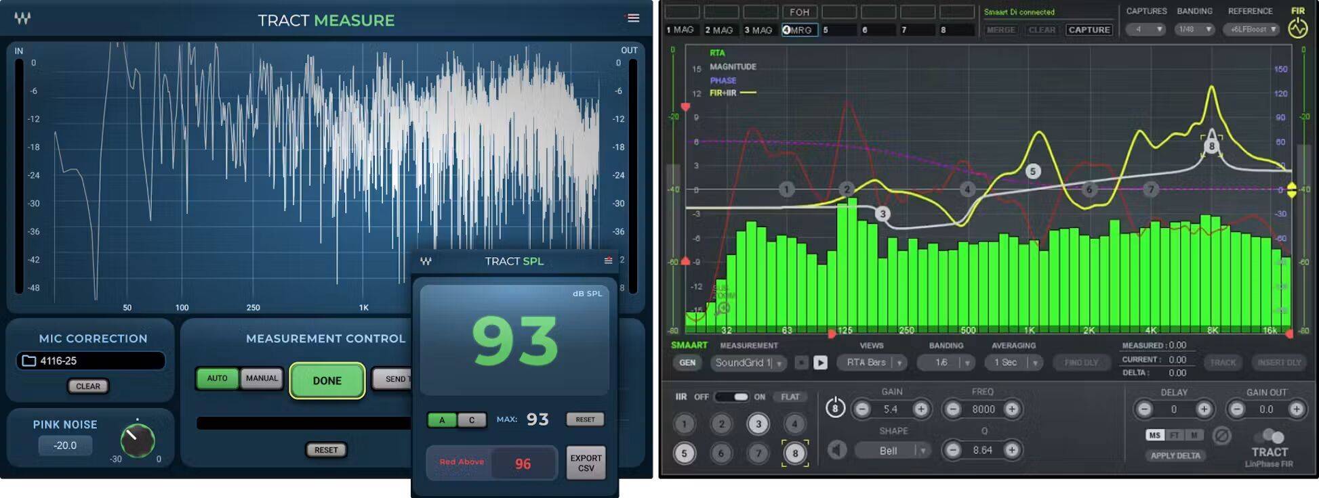Screen dimensions: 1319x498
Task: Set delay units to FT
Action: [x=1175, y=435]
